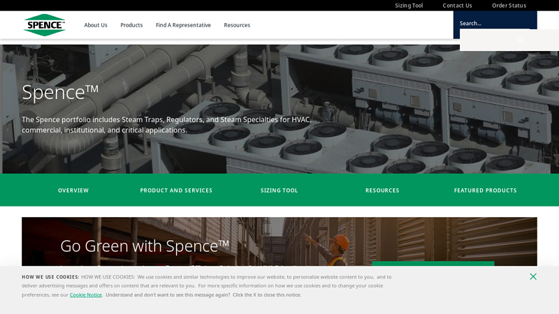Focus the Search input field

(x=495, y=24)
